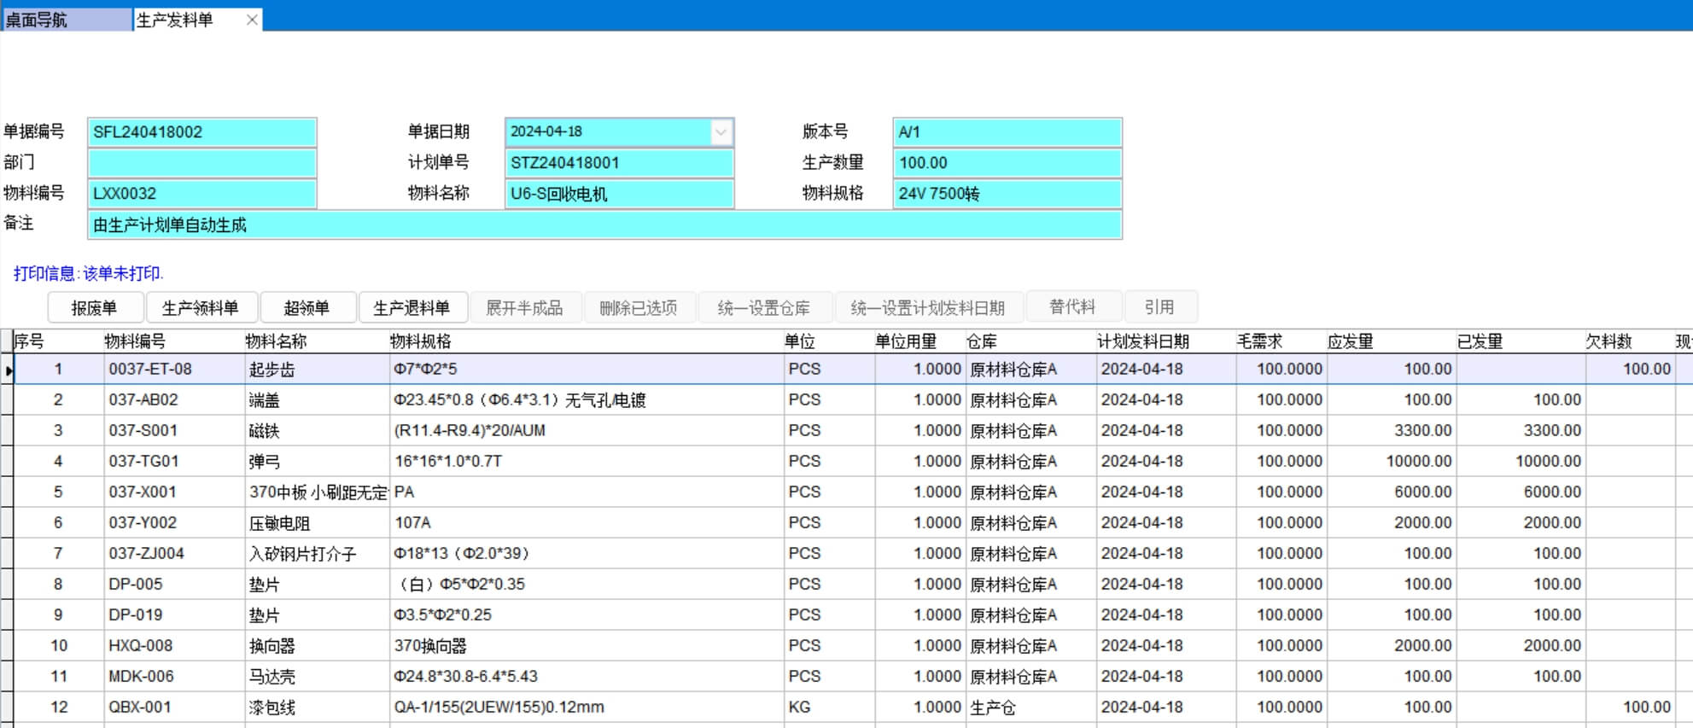
Task: Click the 计划单号 field STZ240418001
Action: (618, 163)
